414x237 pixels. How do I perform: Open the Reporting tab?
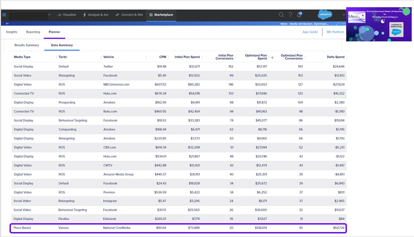pos(33,32)
